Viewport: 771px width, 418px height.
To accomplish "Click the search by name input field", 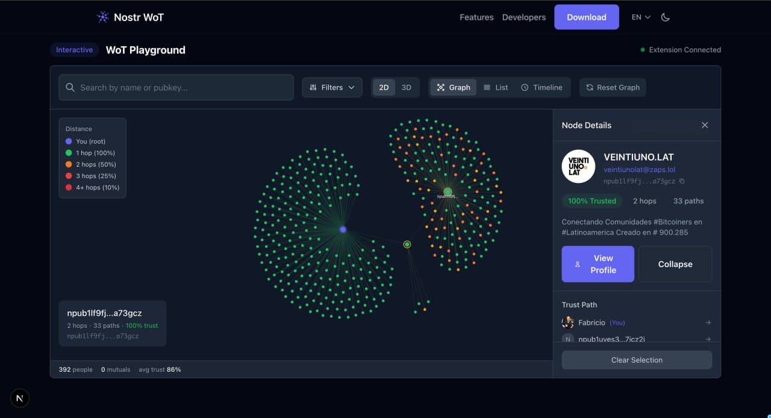I will pos(175,87).
